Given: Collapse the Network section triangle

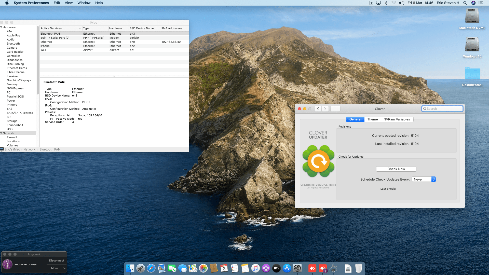Looking at the screenshot, I should click(1, 133).
